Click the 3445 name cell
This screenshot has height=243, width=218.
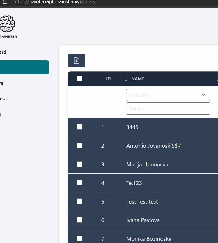point(132,127)
